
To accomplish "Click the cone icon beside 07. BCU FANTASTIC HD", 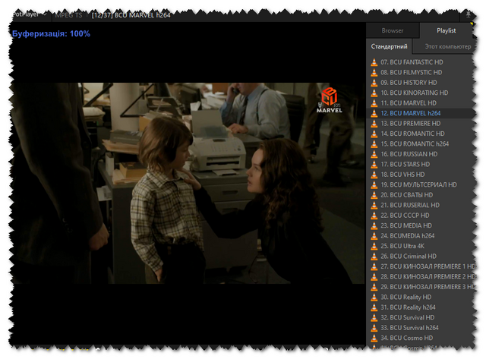I will (374, 62).
